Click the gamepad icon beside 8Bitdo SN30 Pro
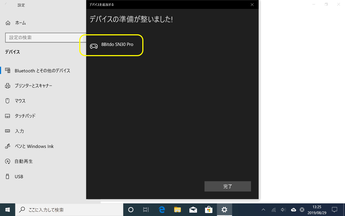This screenshot has height=216, width=345. click(94, 46)
